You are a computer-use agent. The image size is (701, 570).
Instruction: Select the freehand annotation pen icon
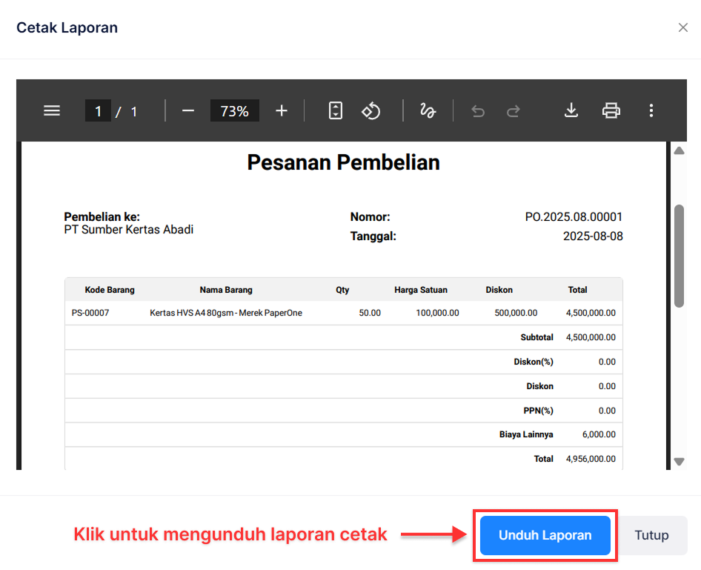(428, 110)
